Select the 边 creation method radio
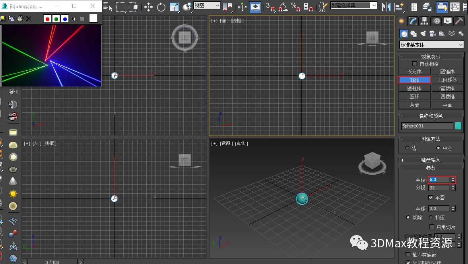Image resolution: width=468 pixels, height=264 pixels. pyautogui.click(x=407, y=148)
